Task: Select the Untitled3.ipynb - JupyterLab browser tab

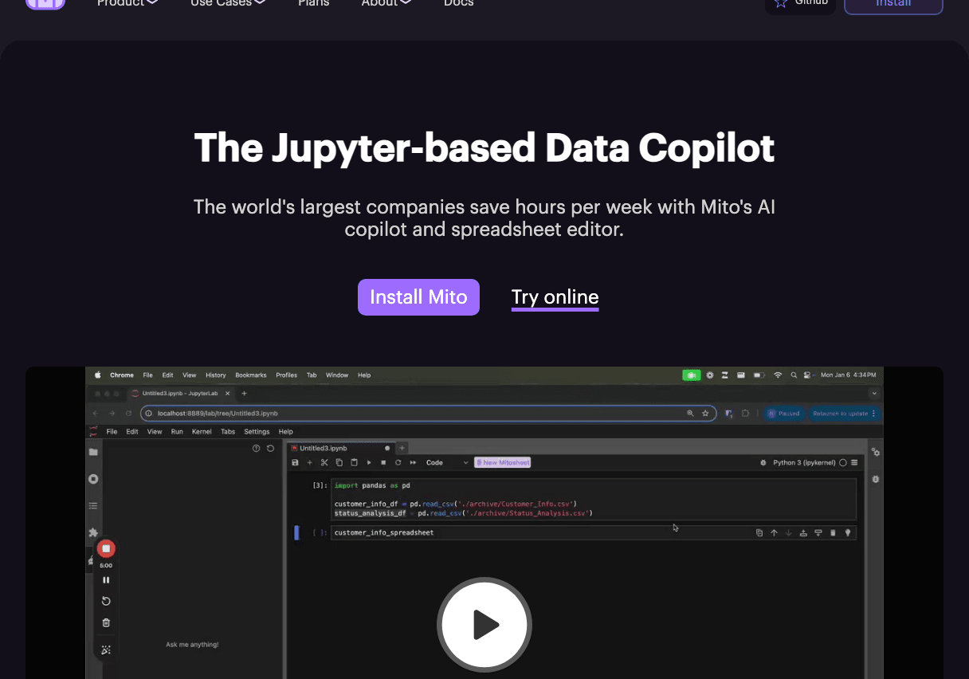Action: [180, 393]
